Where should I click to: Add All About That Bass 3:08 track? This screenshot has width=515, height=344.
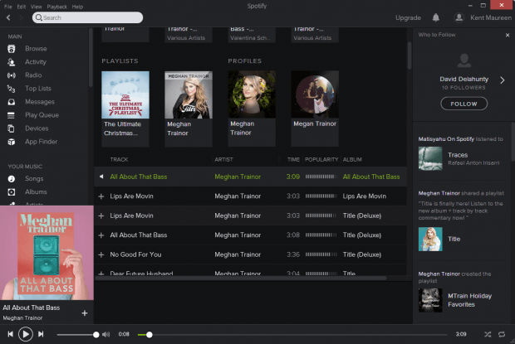point(101,235)
